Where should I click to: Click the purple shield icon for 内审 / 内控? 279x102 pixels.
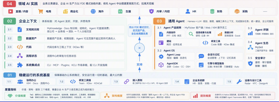click(x=151, y=12)
